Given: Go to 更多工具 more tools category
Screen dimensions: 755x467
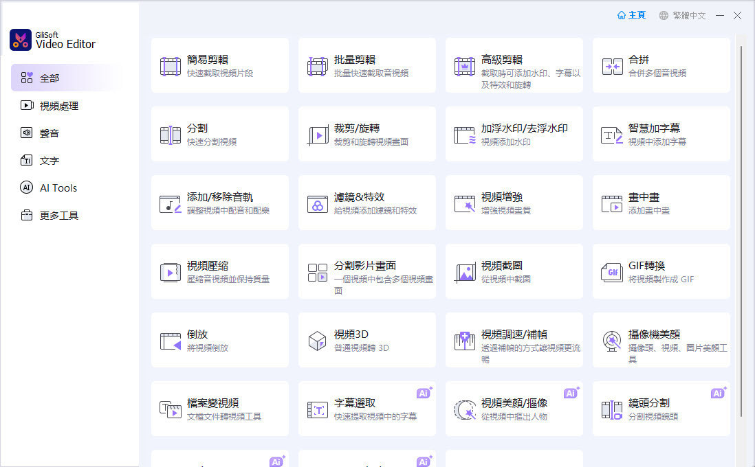Looking at the screenshot, I should (58, 216).
